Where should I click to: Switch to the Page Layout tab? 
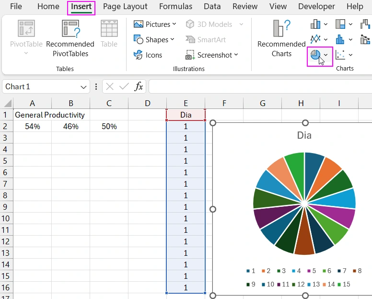[125, 6]
